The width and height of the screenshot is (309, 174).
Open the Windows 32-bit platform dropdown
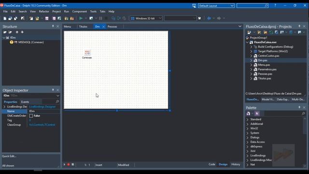click(160, 18)
